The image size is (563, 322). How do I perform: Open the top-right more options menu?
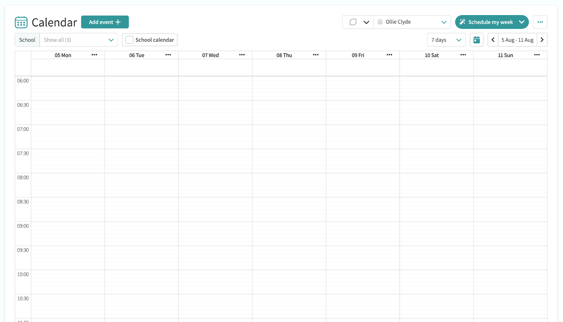tap(540, 22)
